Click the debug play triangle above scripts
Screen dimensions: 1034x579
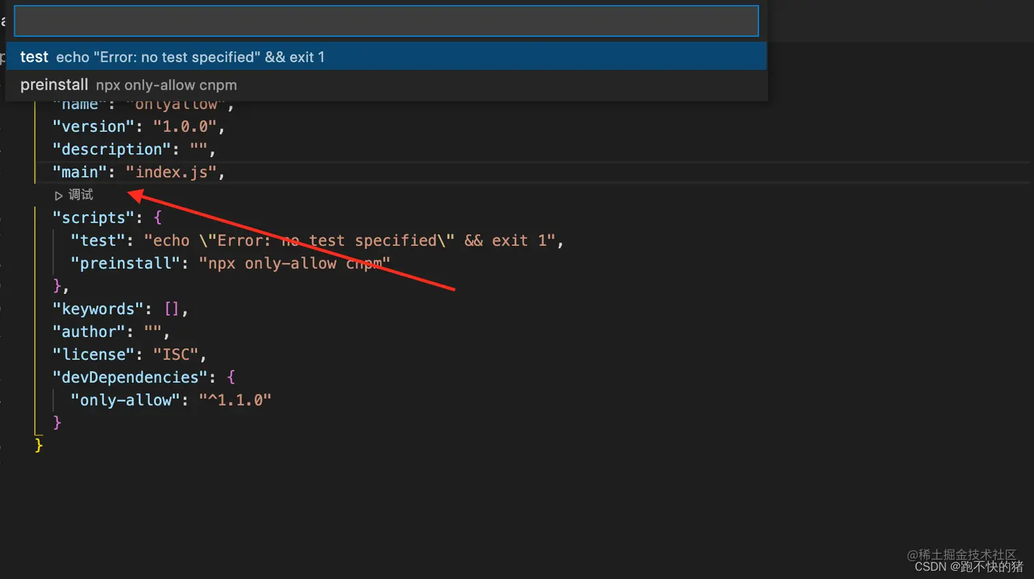point(59,196)
